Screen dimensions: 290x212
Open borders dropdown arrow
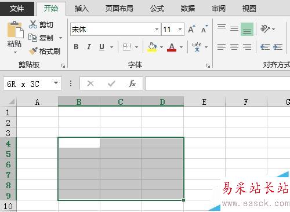pos(136,47)
